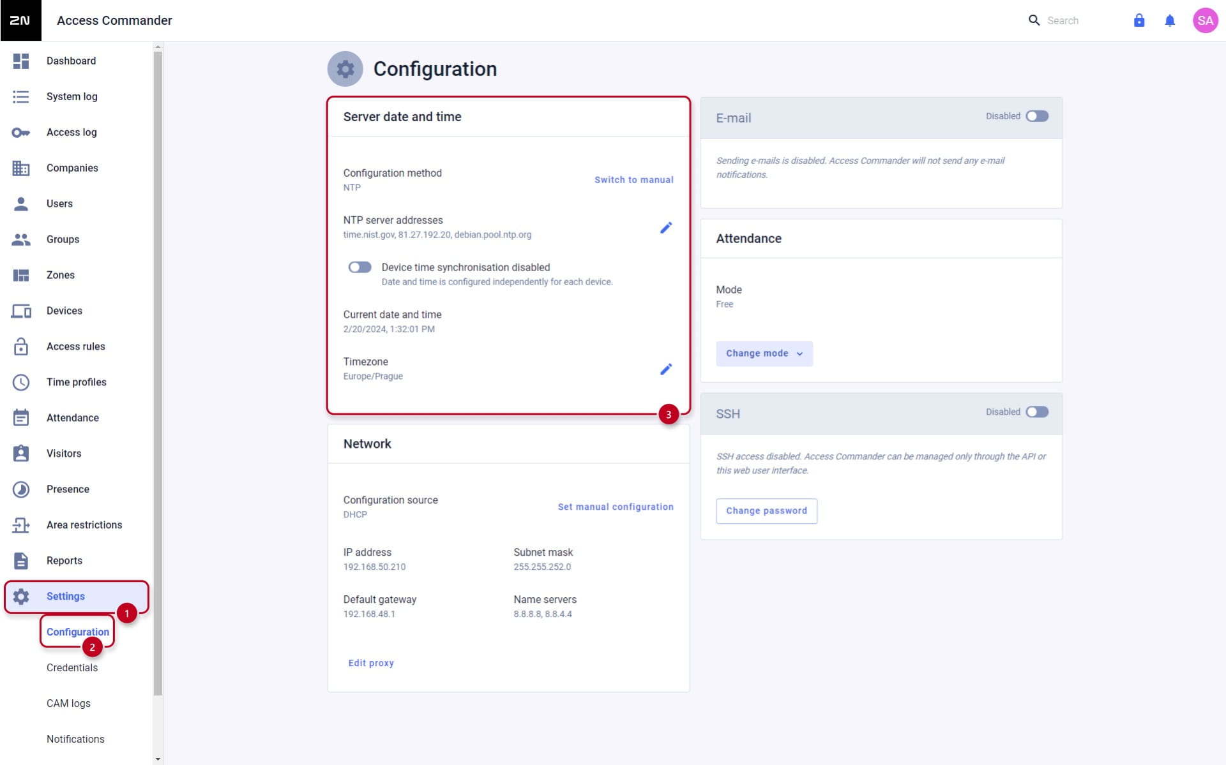This screenshot has width=1226, height=765.
Task: Open CAM logs submenu item
Action: click(x=68, y=703)
